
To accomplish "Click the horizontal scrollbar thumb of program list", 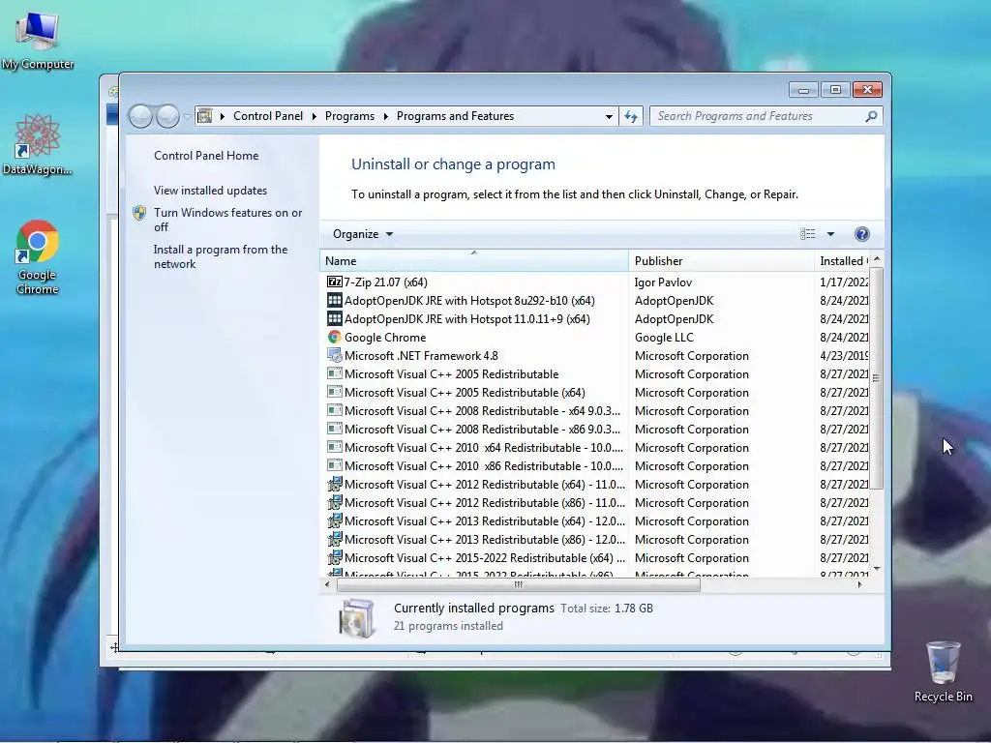I will (519, 585).
